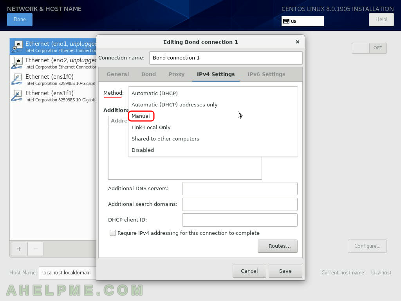This screenshot has width=401, height=301.
Task: Open the IPv6 Settings tab
Action: pos(266,74)
